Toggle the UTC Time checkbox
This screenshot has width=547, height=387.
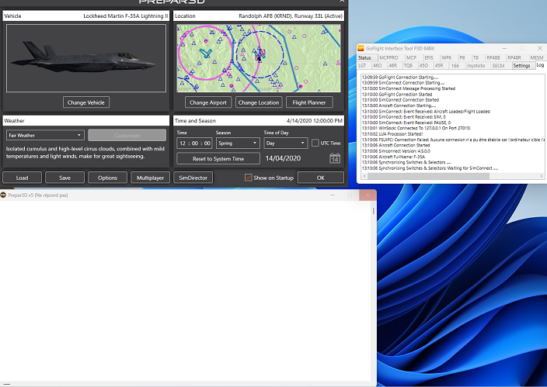point(315,143)
